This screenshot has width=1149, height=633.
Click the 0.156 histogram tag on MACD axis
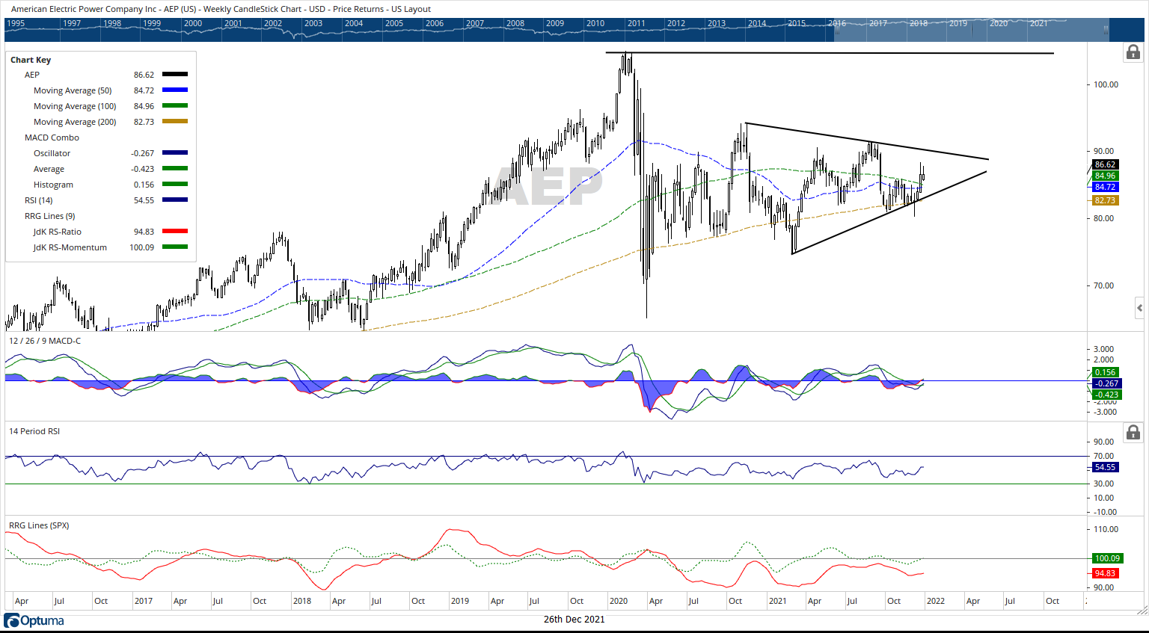pyautogui.click(x=1106, y=372)
